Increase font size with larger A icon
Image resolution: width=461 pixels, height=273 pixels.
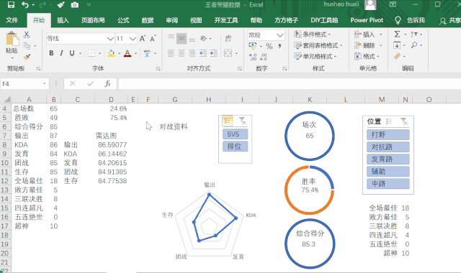tap(143, 38)
